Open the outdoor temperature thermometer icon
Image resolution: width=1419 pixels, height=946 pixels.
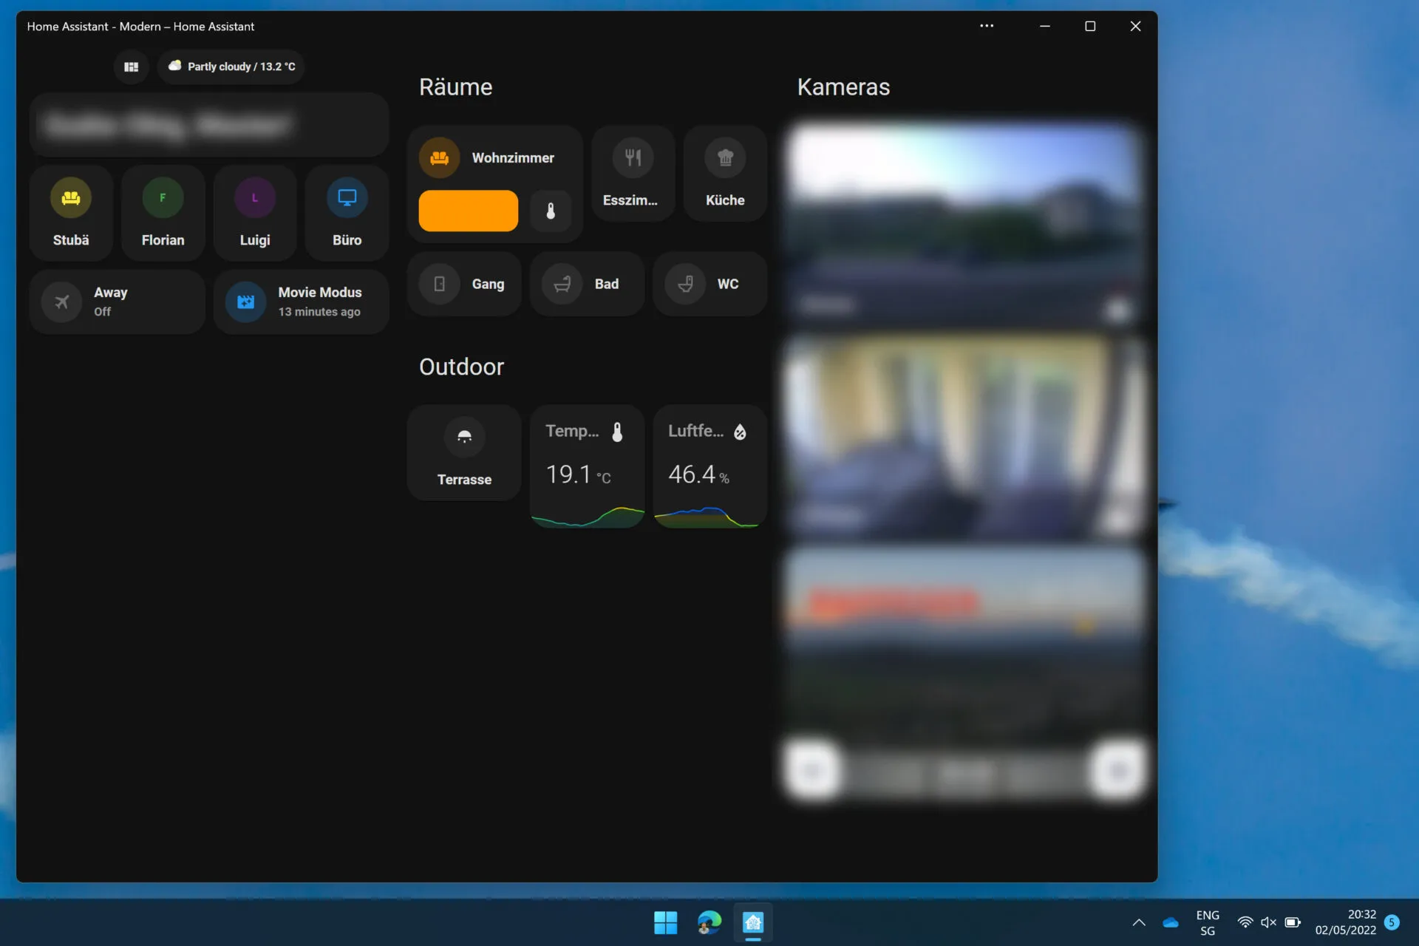click(618, 432)
